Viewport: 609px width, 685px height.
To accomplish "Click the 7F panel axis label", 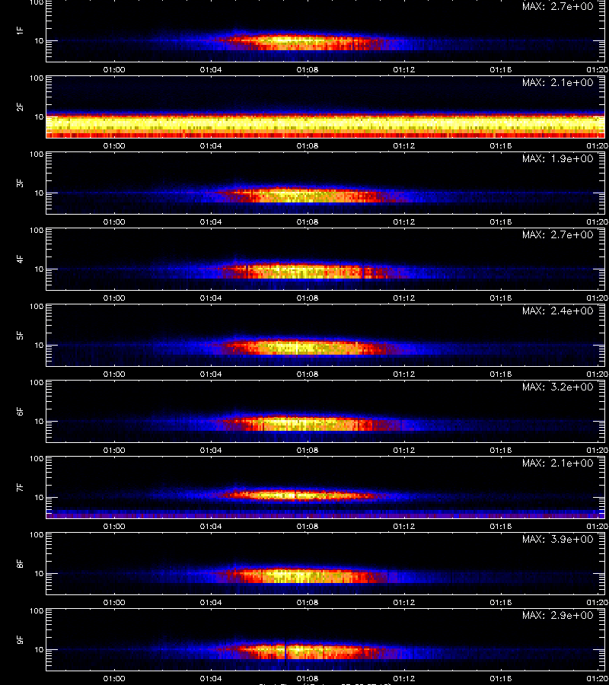I will coord(20,488).
